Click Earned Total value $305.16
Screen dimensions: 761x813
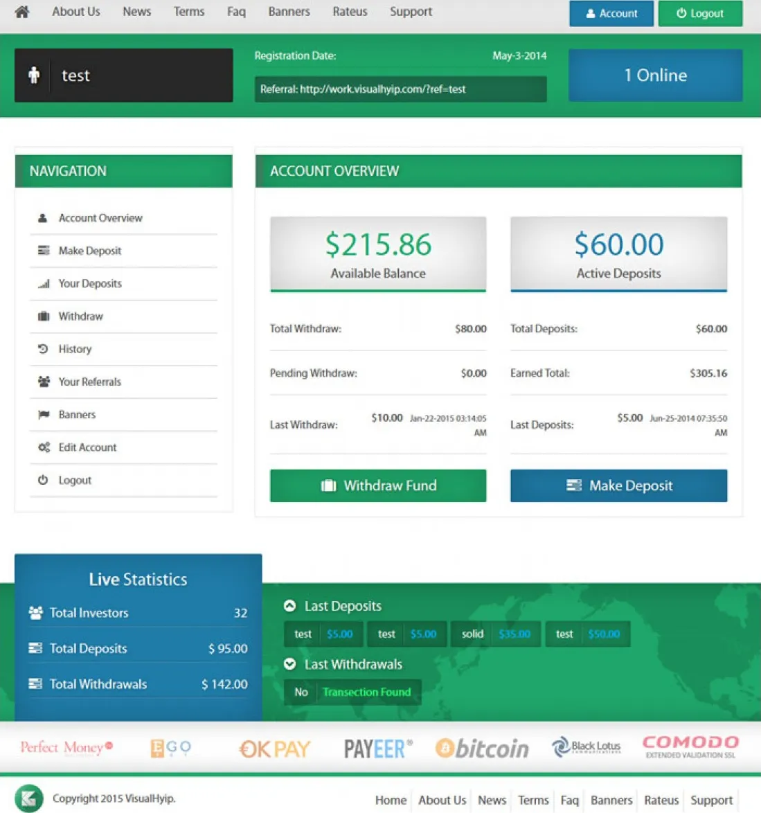708,373
